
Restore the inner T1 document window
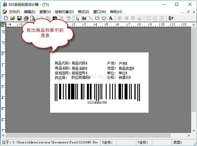188,12
